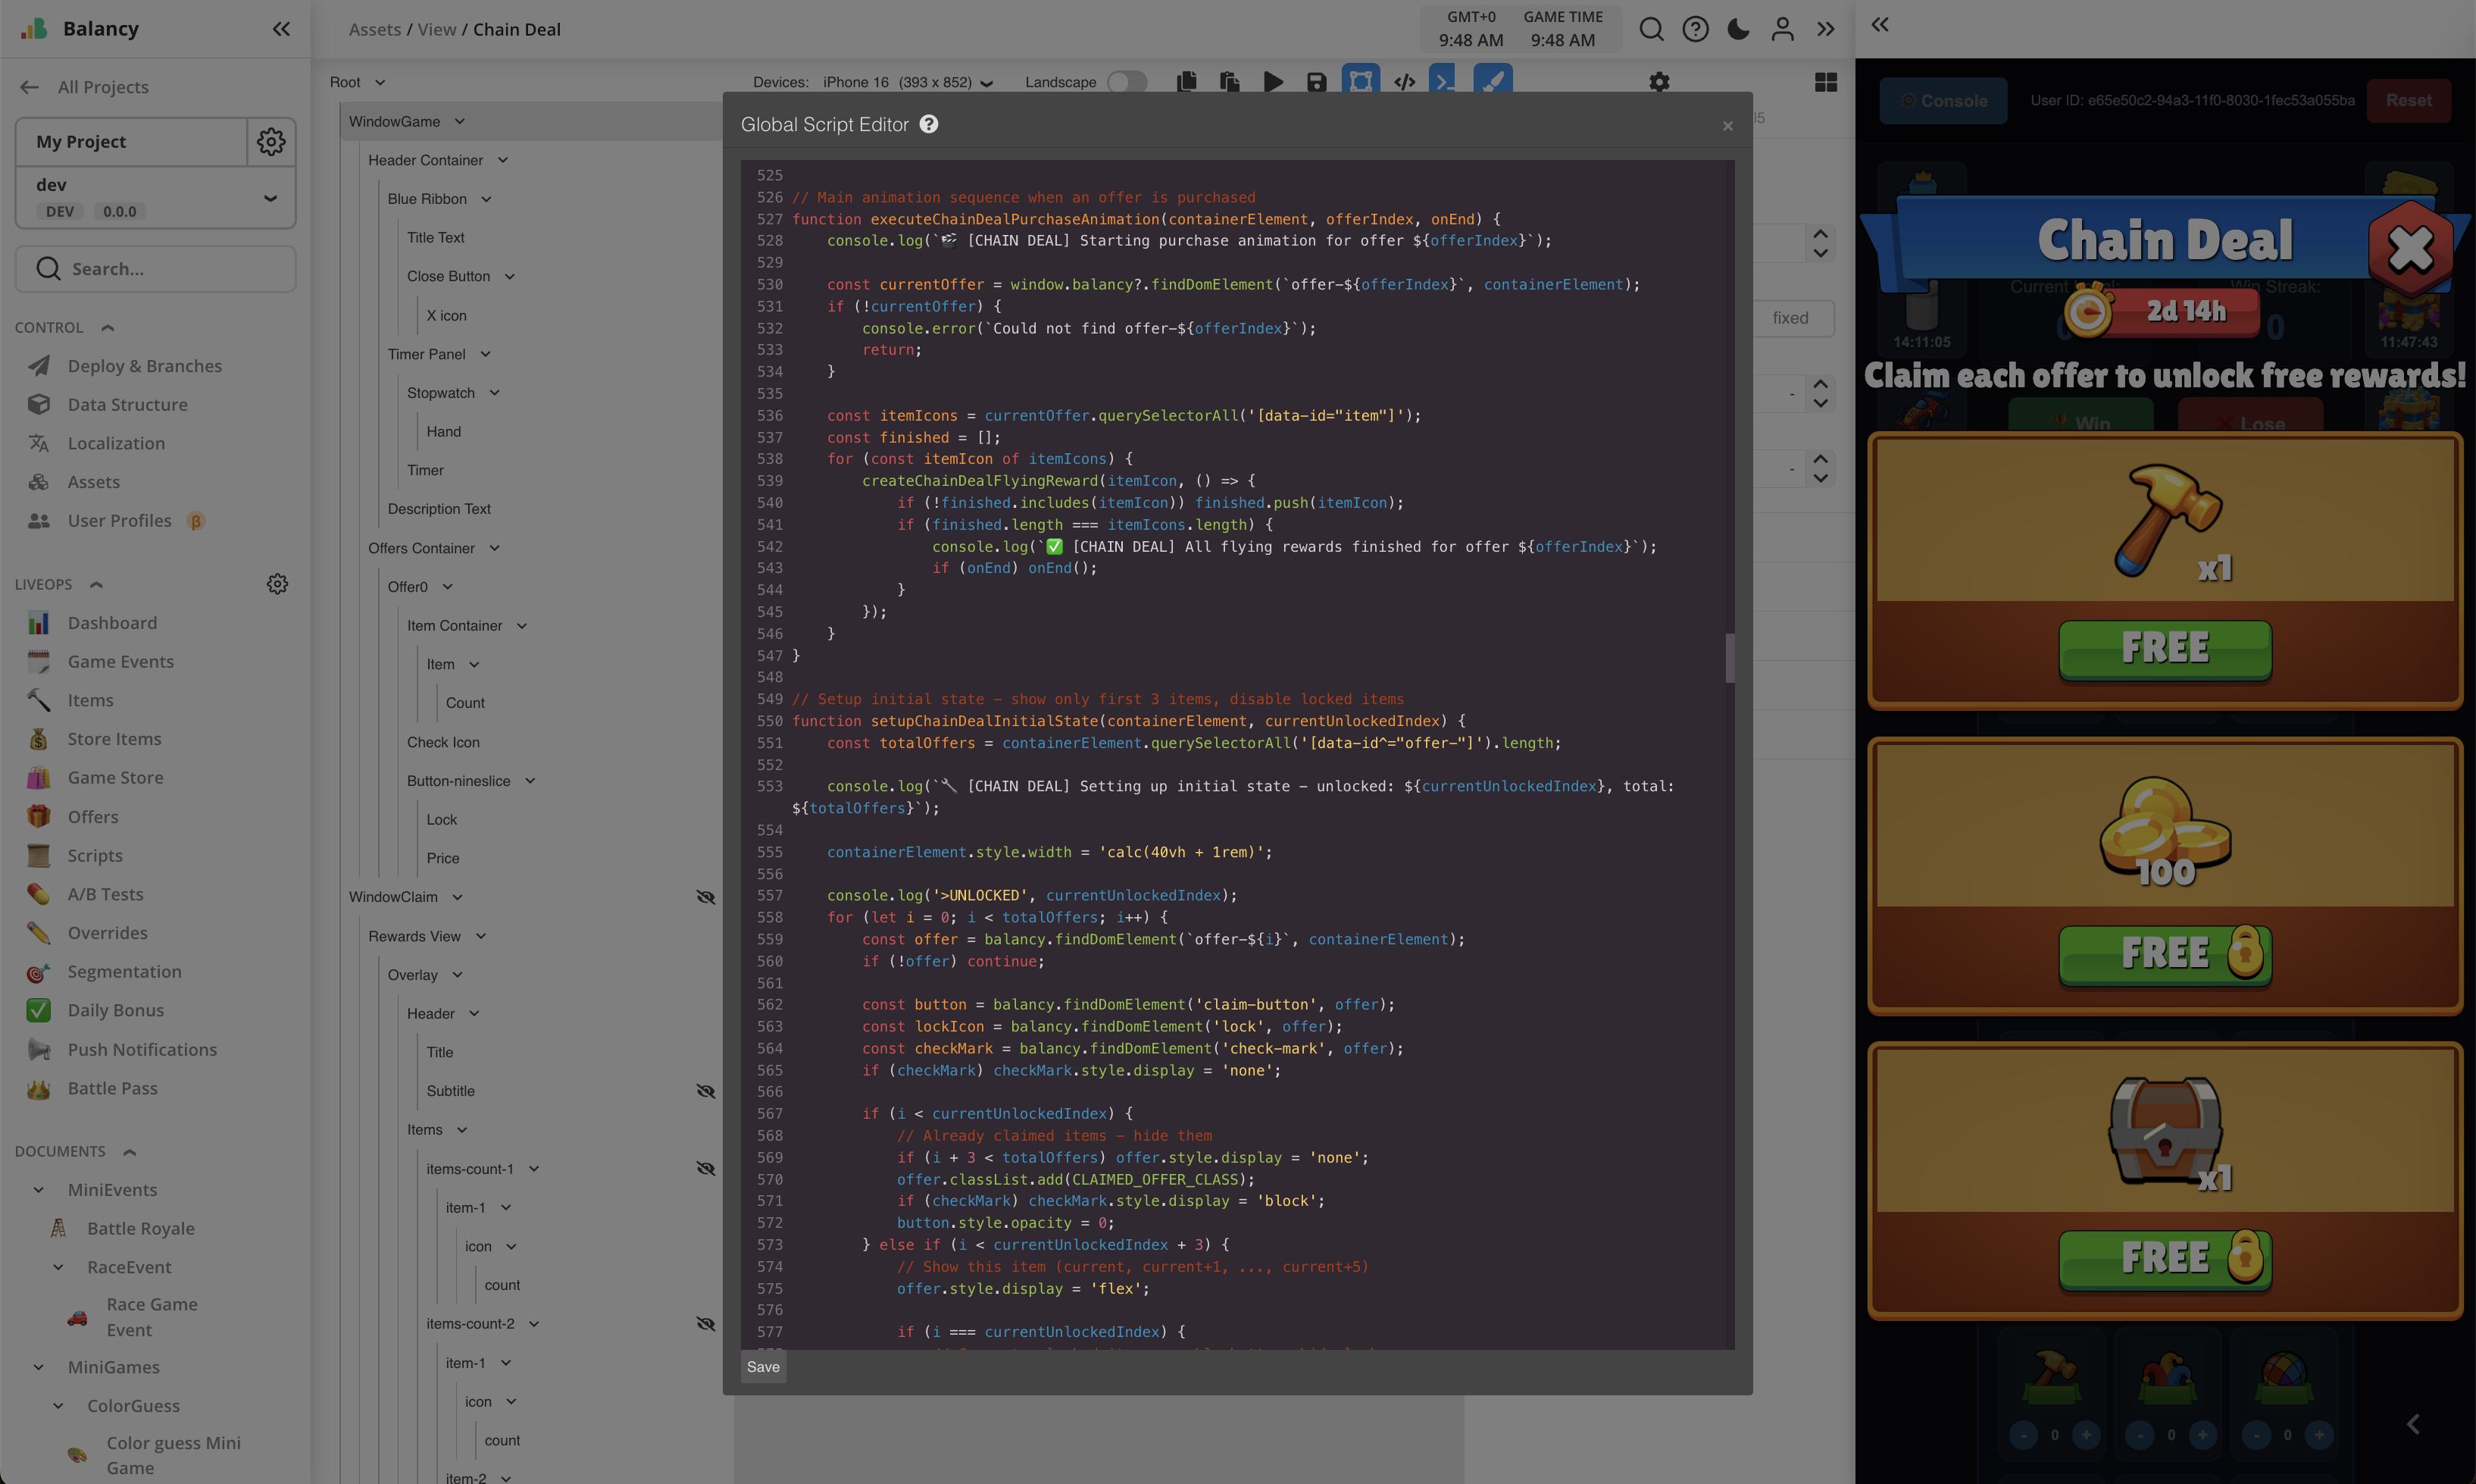The image size is (2476, 1484).
Task: Save the global script
Action: pos(763,1367)
